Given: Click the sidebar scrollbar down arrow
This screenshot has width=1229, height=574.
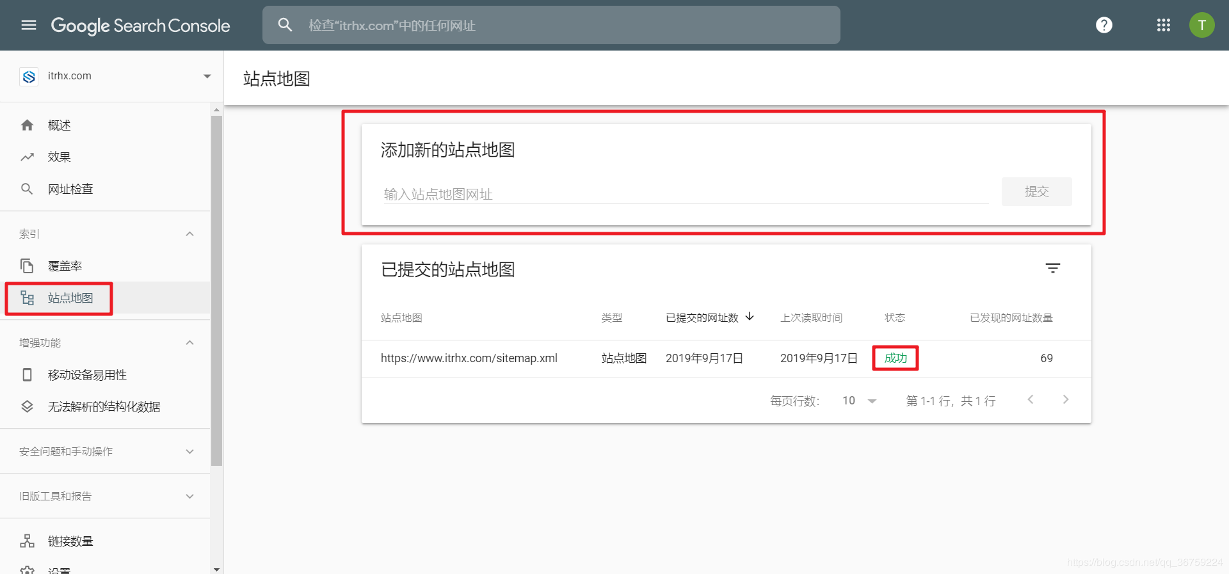Looking at the screenshot, I should (x=216, y=569).
